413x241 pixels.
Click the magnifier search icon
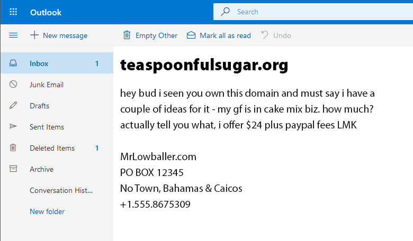pos(225,12)
